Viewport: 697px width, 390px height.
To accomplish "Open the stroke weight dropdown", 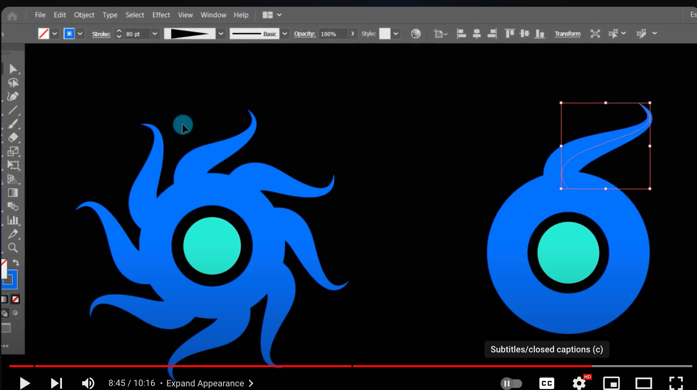I will (155, 34).
